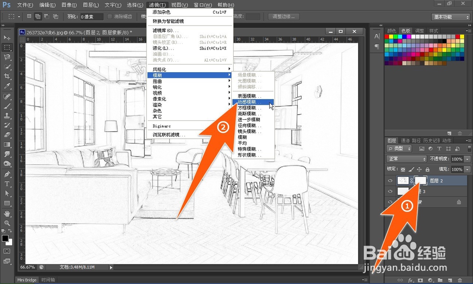Image resolution: width=473 pixels, height=284 pixels.
Task: Open the 滤镜库 filter gallery entry
Action: [190, 30]
